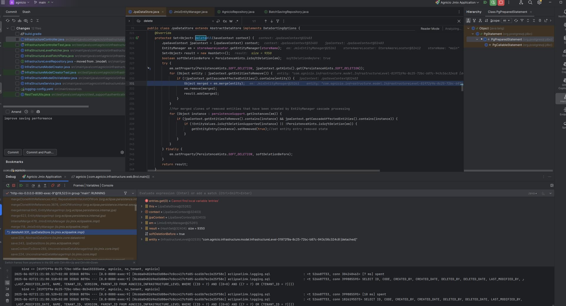Open Agnicio Jmix Application run configuration dropdown

[457, 2]
